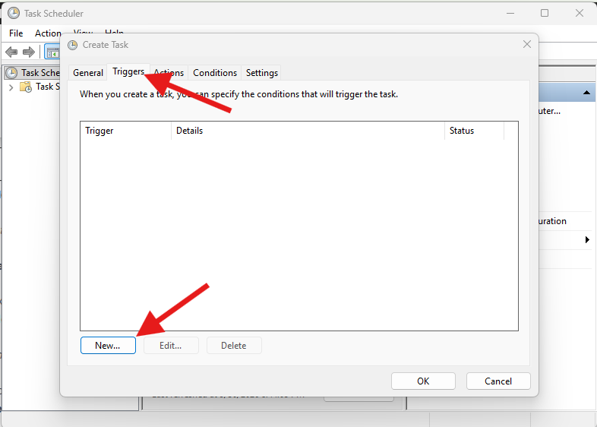Click the Create Task dialog clock icon
Screen dimensions: 597x427
pyautogui.click(x=72, y=45)
